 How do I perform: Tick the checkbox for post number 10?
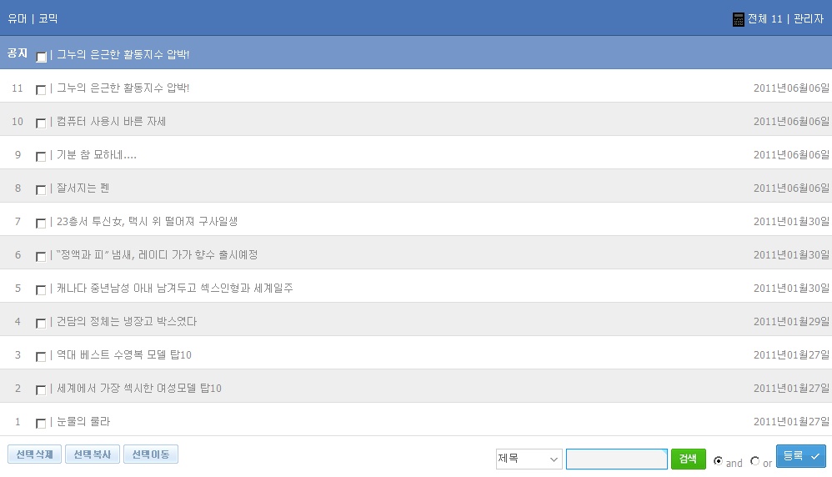coord(41,123)
